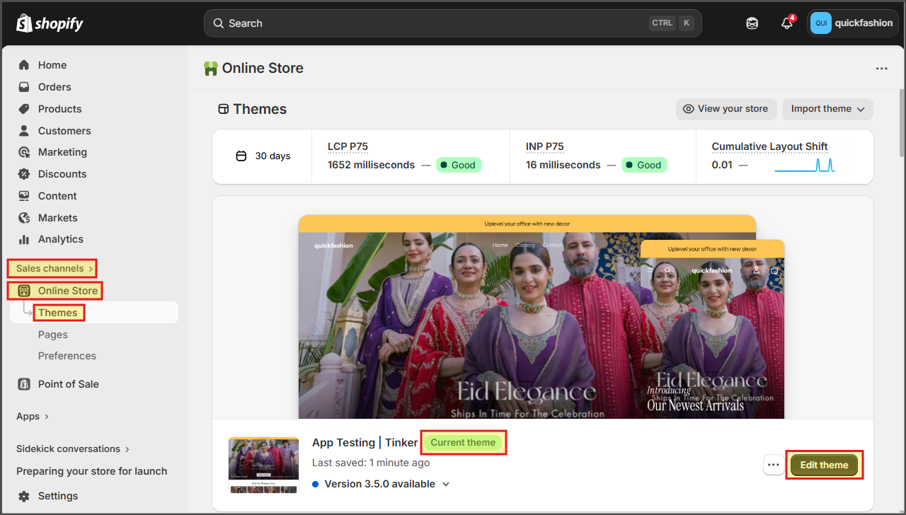This screenshot has width=906, height=515.
Task: Open the Sidekick assistant icon
Action: pyautogui.click(x=752, y=23)
